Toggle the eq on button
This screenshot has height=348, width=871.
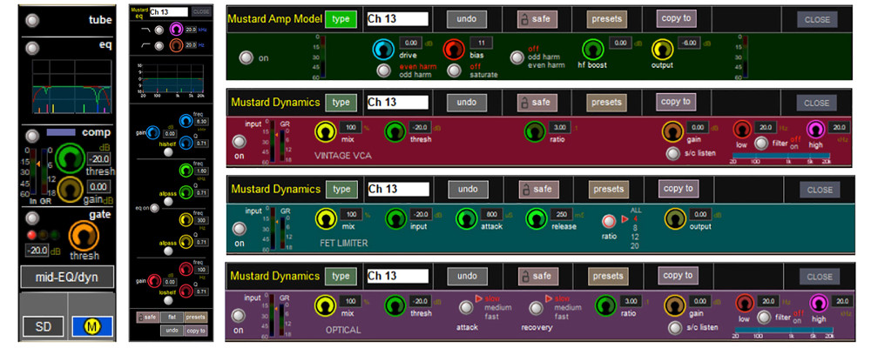154,208
